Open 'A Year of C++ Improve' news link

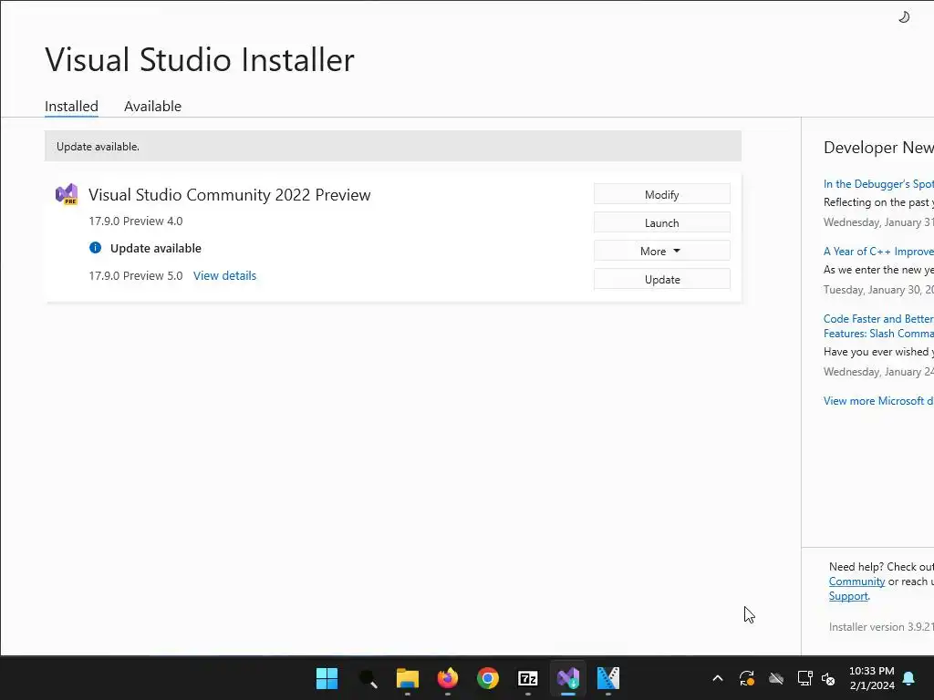(x=878, y=252)
